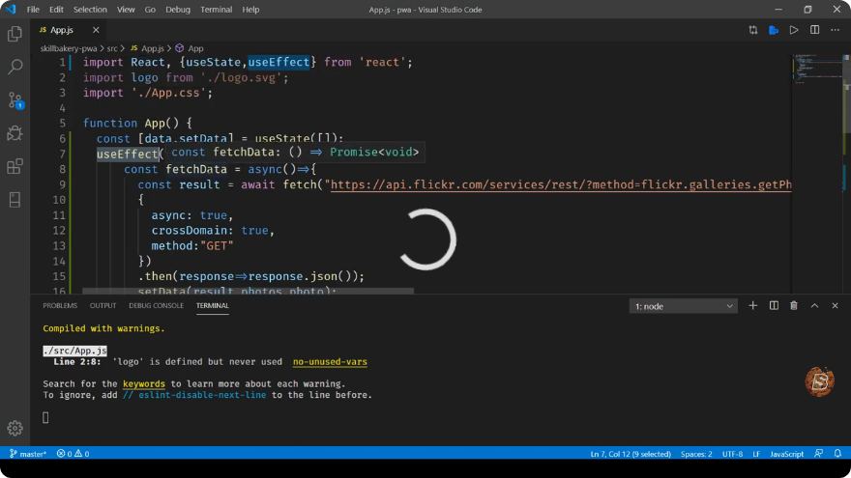
Task: Click the no-unused-vars link in terminal
Action: pyautogui.click(x=330, y=361)
